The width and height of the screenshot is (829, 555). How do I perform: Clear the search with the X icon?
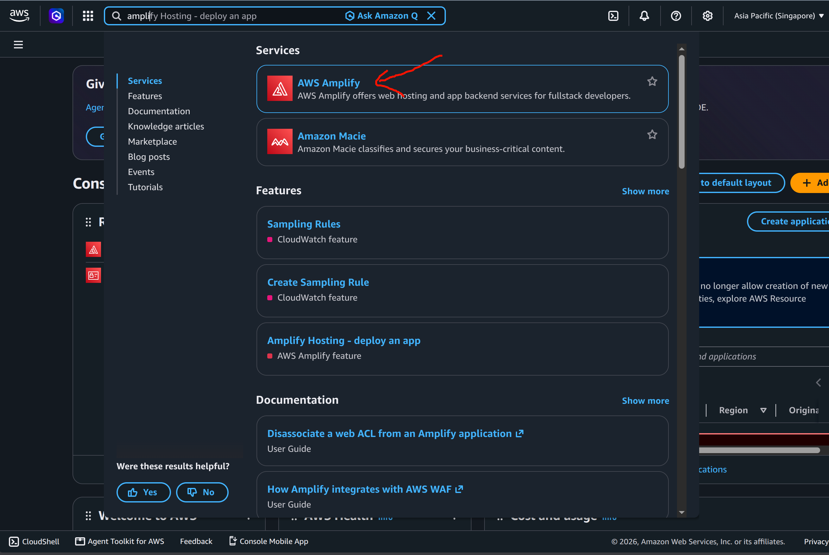[431, 16]
